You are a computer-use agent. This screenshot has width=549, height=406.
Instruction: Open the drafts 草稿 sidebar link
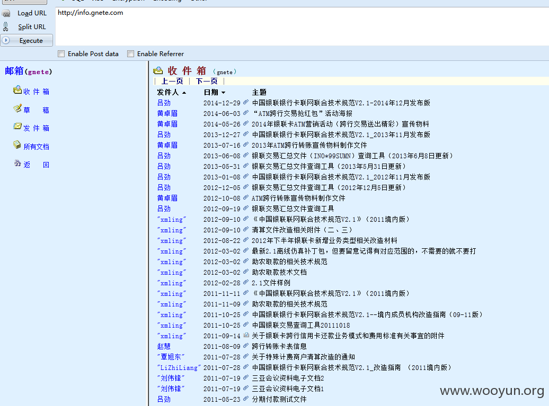[x=37, y=110]
